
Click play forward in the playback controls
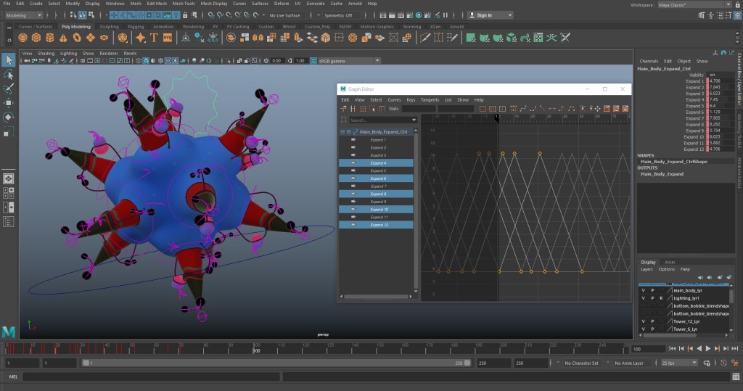click(x=707, y=349)
